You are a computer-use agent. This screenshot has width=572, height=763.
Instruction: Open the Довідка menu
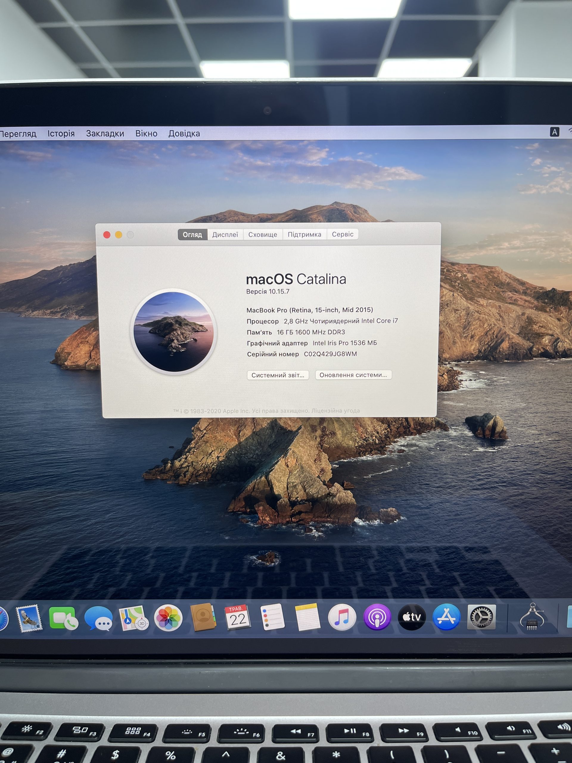(x=184, y=134)
